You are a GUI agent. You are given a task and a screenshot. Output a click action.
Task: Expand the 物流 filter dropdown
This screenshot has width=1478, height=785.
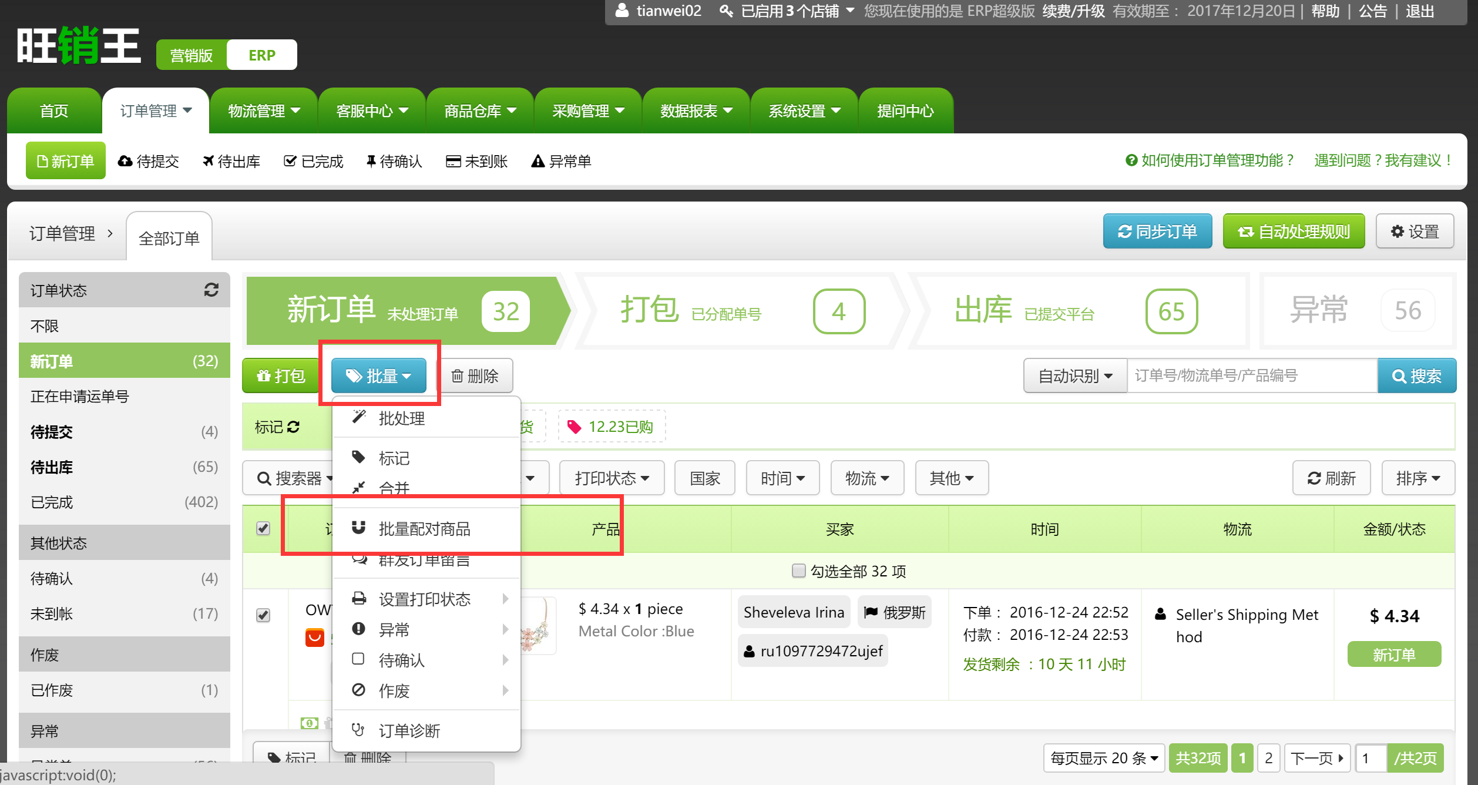(867, 478)
